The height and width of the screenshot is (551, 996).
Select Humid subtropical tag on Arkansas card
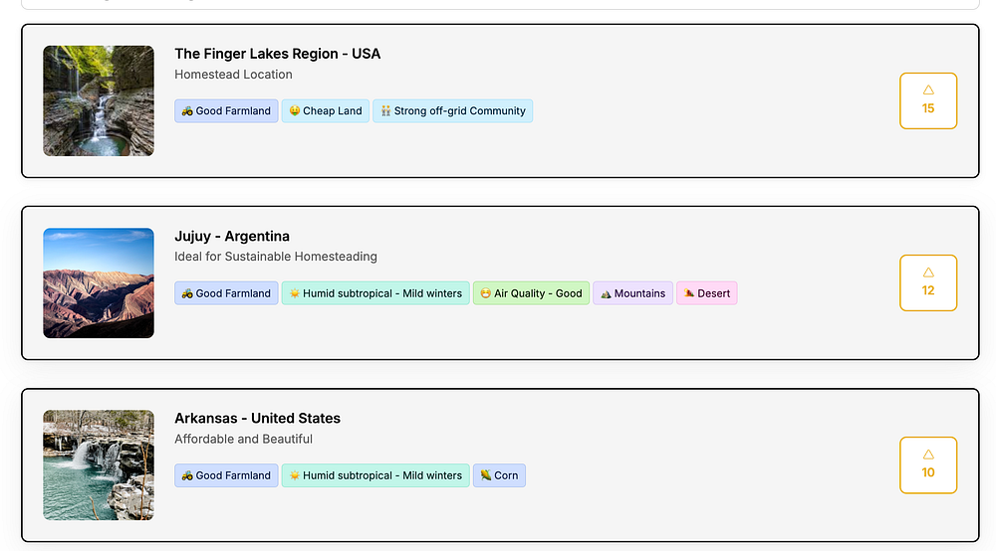point(375,475)
